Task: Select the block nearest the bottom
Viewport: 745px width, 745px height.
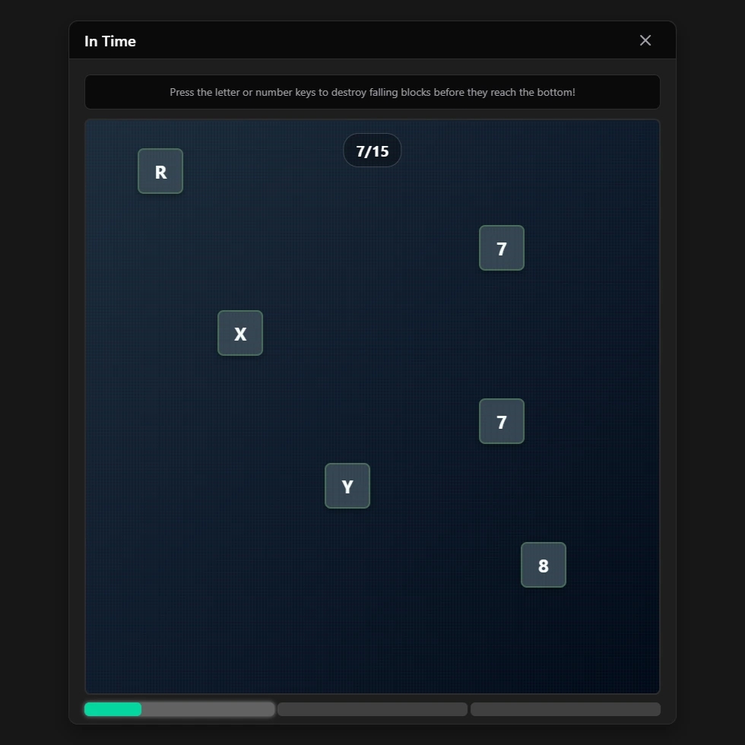Action: [x=544, y=565]
